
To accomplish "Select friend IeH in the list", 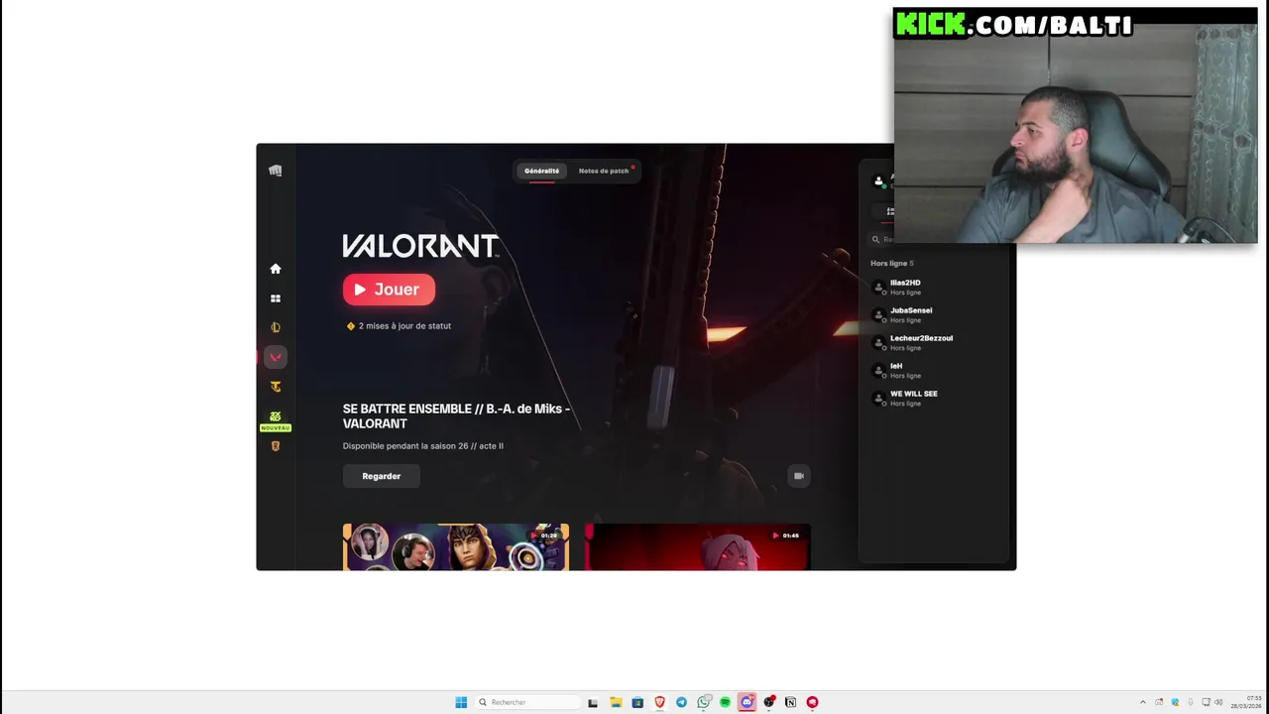I will click(x=896, y=370).
